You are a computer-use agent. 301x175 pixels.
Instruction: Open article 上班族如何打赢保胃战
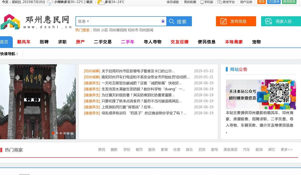click(x=127, y=107)
